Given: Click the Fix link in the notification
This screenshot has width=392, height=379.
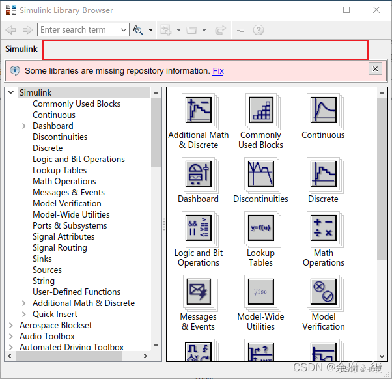Looking at the screenshot, I should 218,71.
